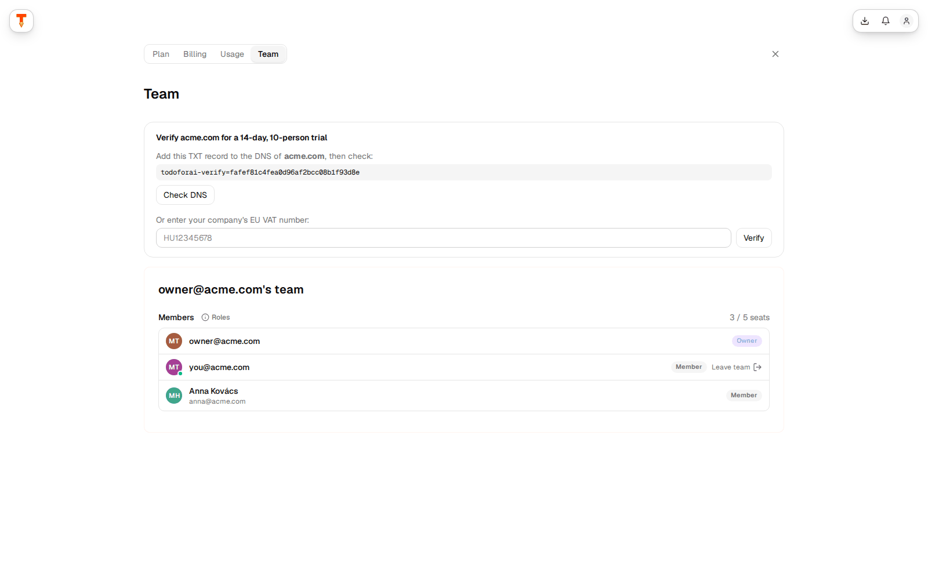
Task: Click the Owner role badge
Action: click(747, 341)
